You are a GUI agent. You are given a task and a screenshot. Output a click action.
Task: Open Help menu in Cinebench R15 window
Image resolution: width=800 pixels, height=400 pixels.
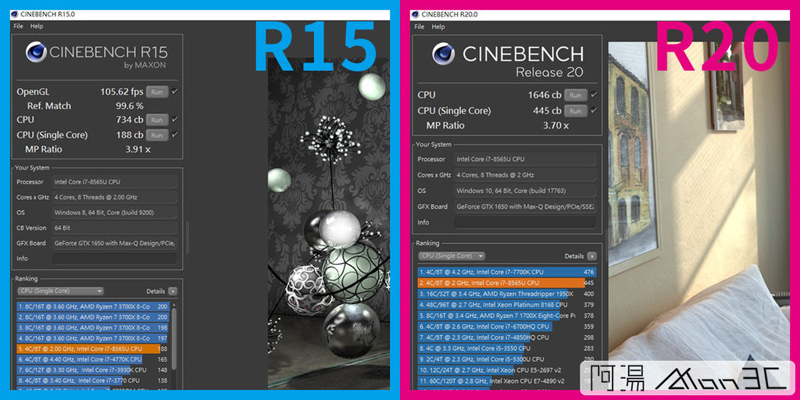tap(37, 26)
